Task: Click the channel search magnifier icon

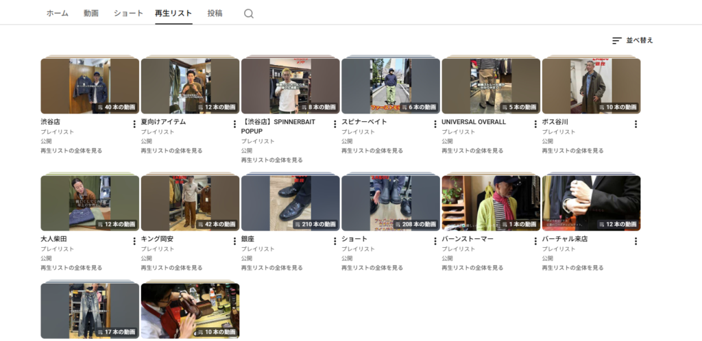Action: point(248,14)
